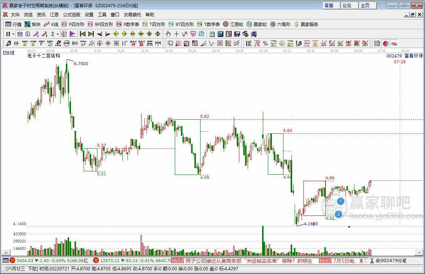Open the 交易委托 menu
425x274 pixels.
(x=132, y=14)
